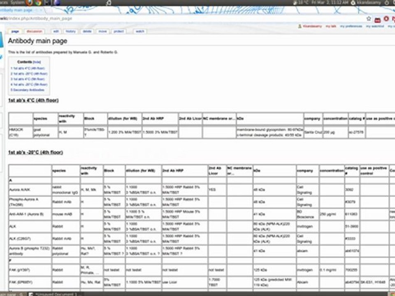
Task: Click the weather indicator in the top panel
Action: (x=301, y=2)
